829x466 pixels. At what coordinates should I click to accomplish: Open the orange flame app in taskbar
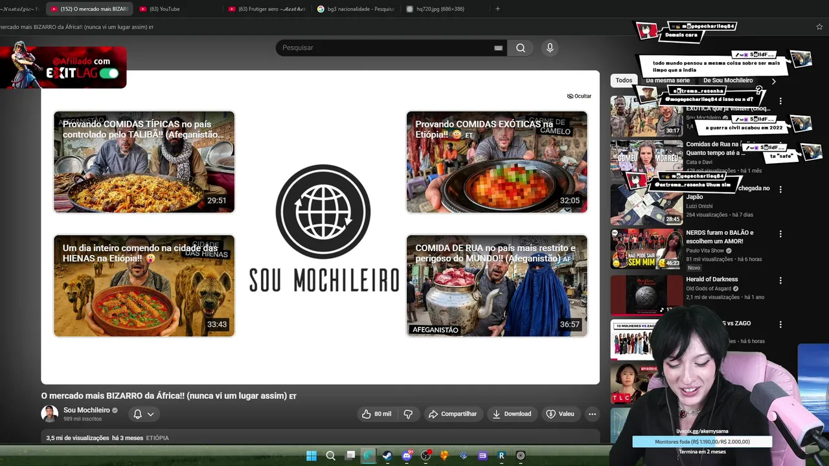pos(444,456)
